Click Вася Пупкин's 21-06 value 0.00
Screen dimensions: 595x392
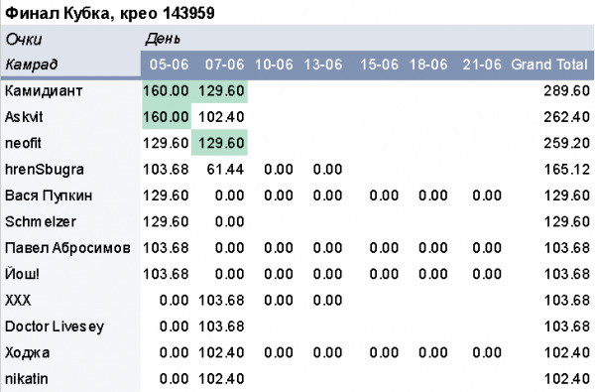click(x=487, y=196)
